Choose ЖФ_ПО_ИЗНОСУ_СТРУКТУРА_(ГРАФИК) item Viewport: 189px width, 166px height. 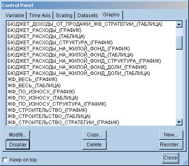tap(57, 104)
